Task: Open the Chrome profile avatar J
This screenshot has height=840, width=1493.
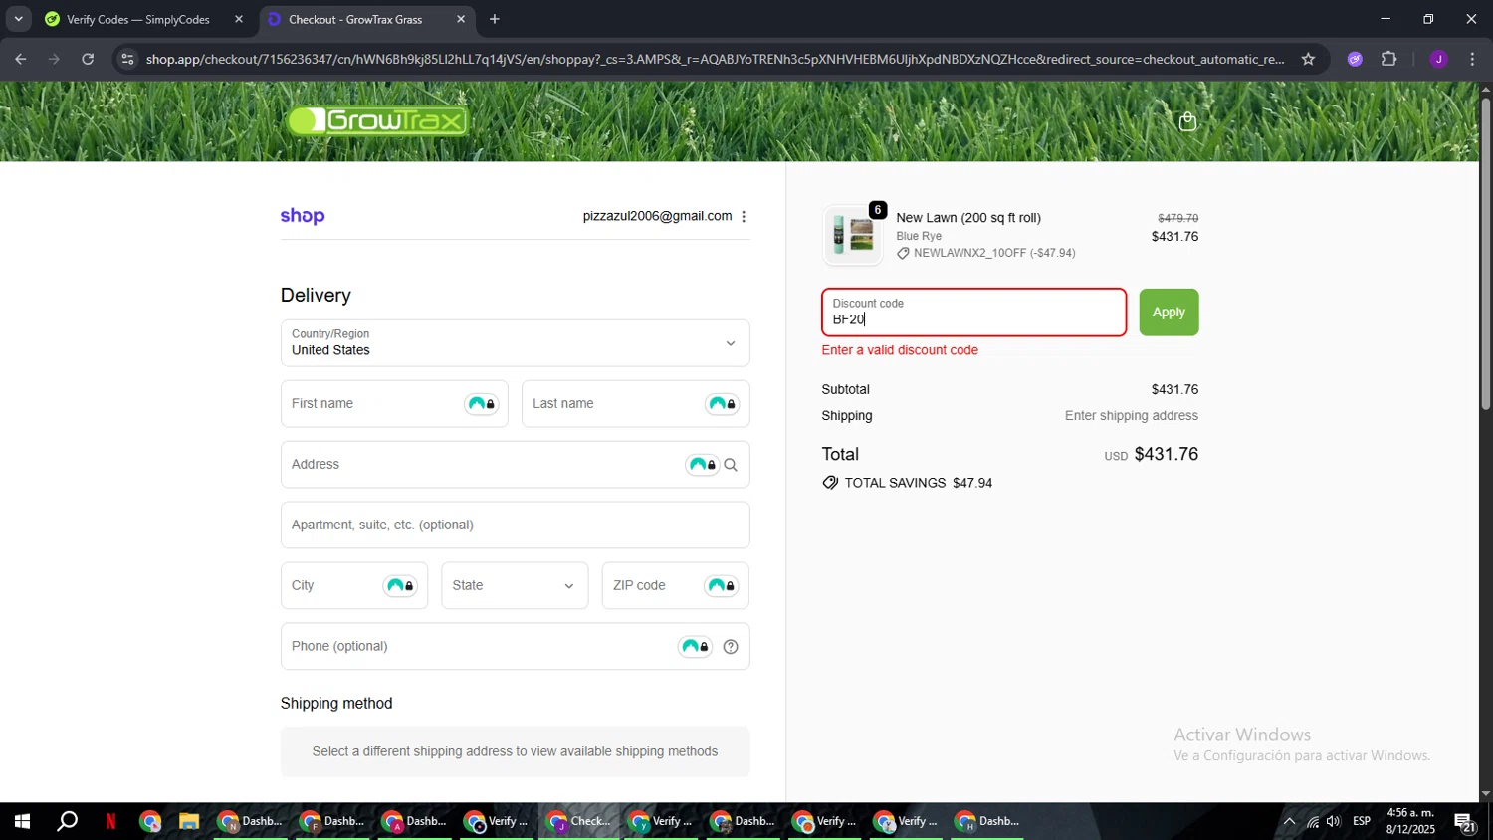Action: [x=1438, y=59]
